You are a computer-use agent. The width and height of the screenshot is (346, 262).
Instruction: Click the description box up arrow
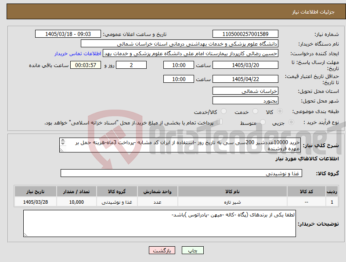63,140
